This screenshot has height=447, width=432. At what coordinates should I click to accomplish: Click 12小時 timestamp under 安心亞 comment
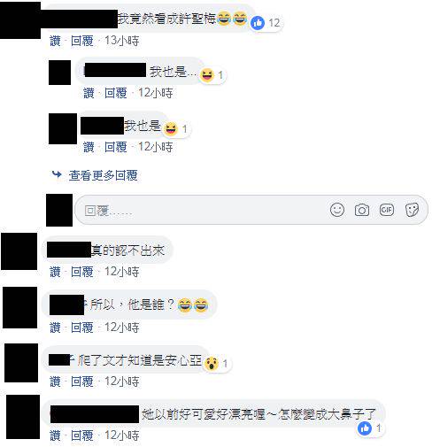(121, 381)
